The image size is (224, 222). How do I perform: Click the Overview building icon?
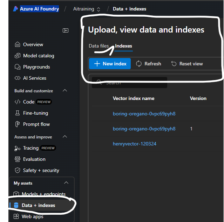tap(18, 44)
